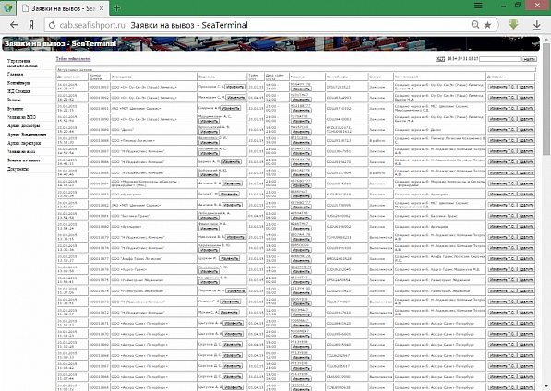551x391 pixels.
Task: Open the browser downloads panel icon
Action: point(536,25)
